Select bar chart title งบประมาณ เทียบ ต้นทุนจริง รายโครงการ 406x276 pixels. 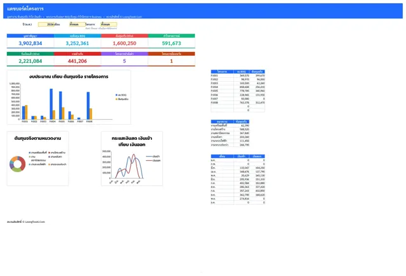pyautogui.click(x=69, y=77)
